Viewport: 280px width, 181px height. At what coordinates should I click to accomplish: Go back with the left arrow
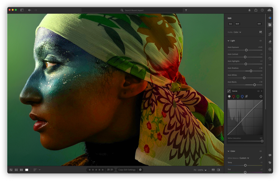pos(30,10)
